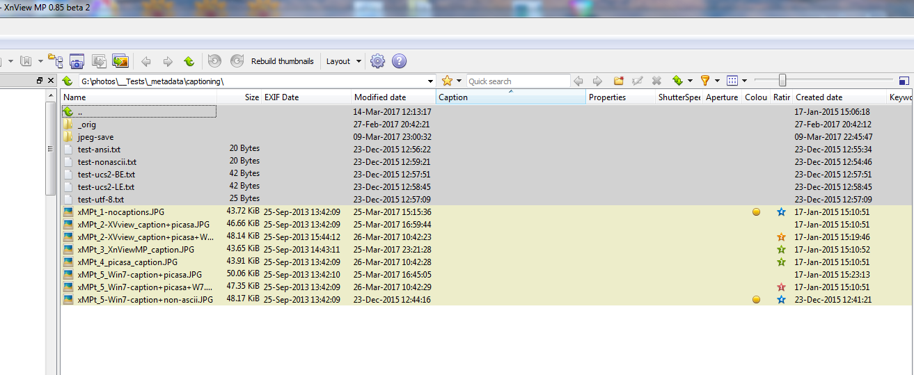Click blue rating star of xMPt_1-nocaptions.JPG

point(781,212)
